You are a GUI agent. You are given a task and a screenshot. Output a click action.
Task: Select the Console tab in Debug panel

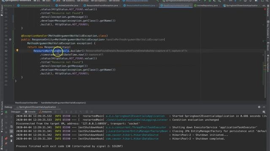(30, 112)
